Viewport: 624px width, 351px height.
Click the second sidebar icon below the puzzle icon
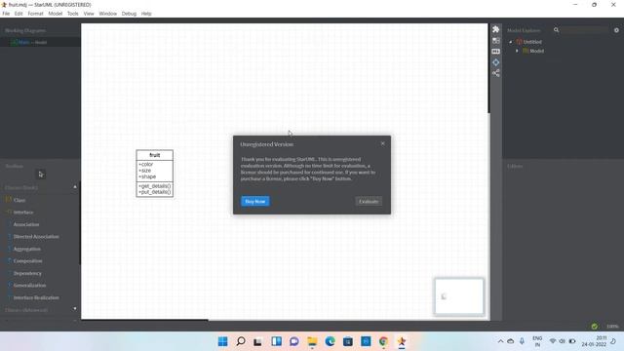point(495,41)
